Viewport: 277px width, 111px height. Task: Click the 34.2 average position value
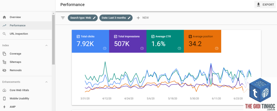(195, 44)
